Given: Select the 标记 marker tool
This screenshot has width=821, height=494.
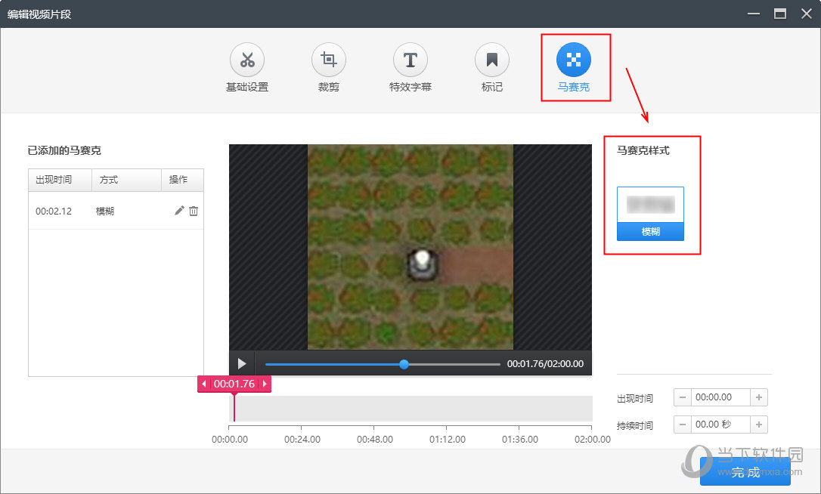Looking at the screenshot, I should point(491,66).
